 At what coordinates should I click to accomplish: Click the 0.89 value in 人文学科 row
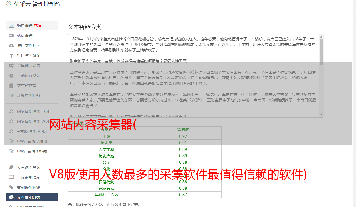[x=183, y=149]
